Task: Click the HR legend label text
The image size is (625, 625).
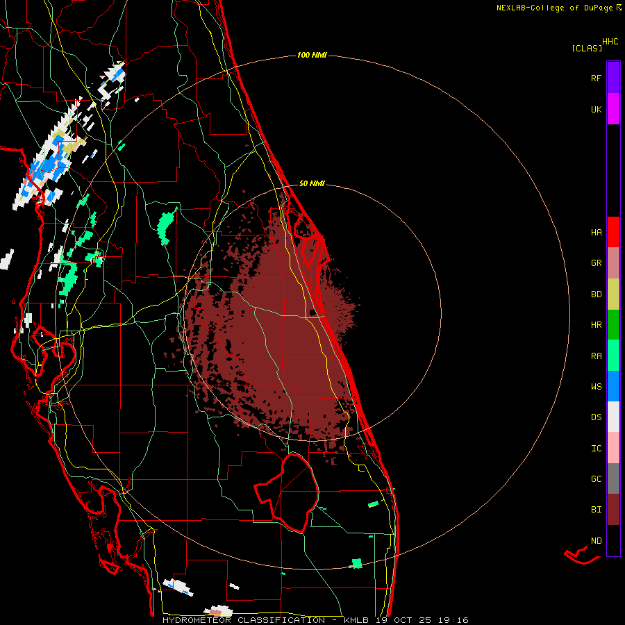Action: point(597,325)
